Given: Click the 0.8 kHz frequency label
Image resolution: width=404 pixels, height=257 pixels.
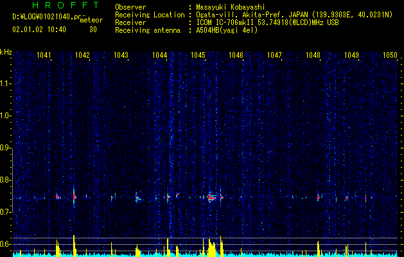Looking at the screenshot, I should point(5,180).
